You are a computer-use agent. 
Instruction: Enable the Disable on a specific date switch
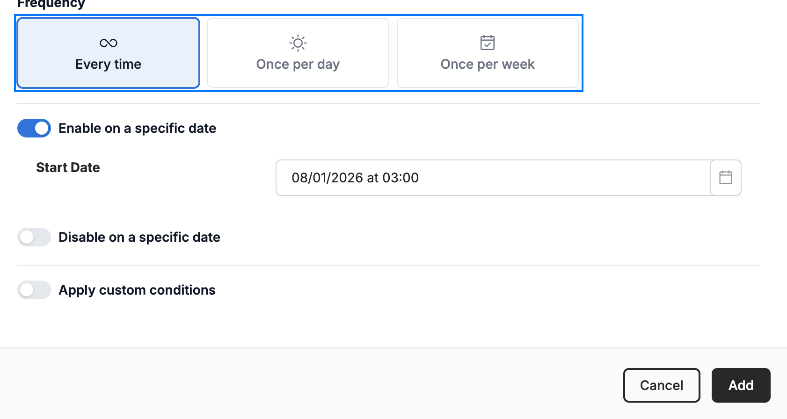pos(34,237)
